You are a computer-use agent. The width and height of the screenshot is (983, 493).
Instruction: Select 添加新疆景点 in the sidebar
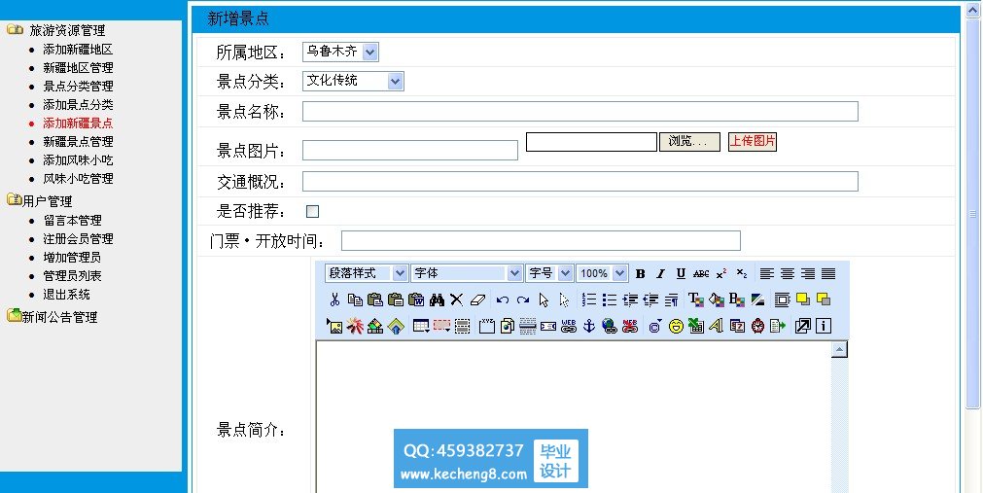tap(78, 123)
